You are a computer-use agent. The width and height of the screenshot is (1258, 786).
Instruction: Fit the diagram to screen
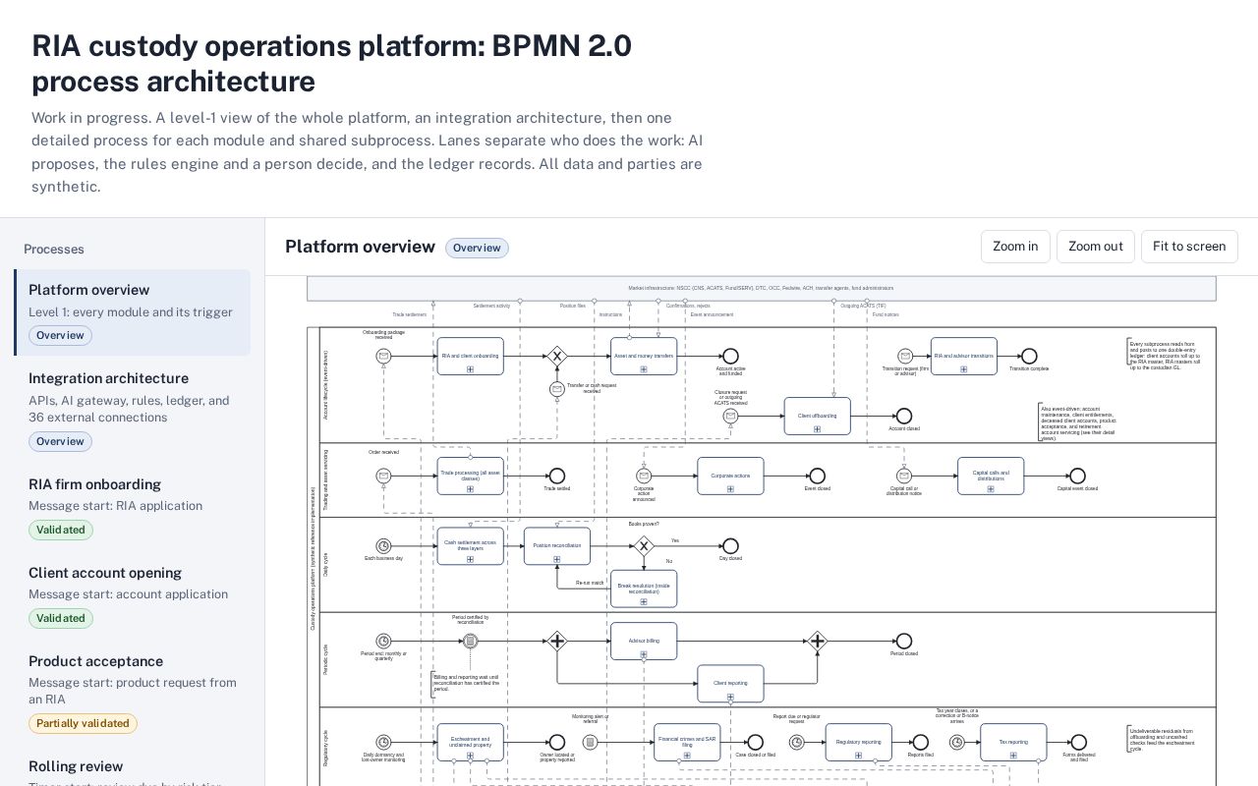coord(1189,247)
